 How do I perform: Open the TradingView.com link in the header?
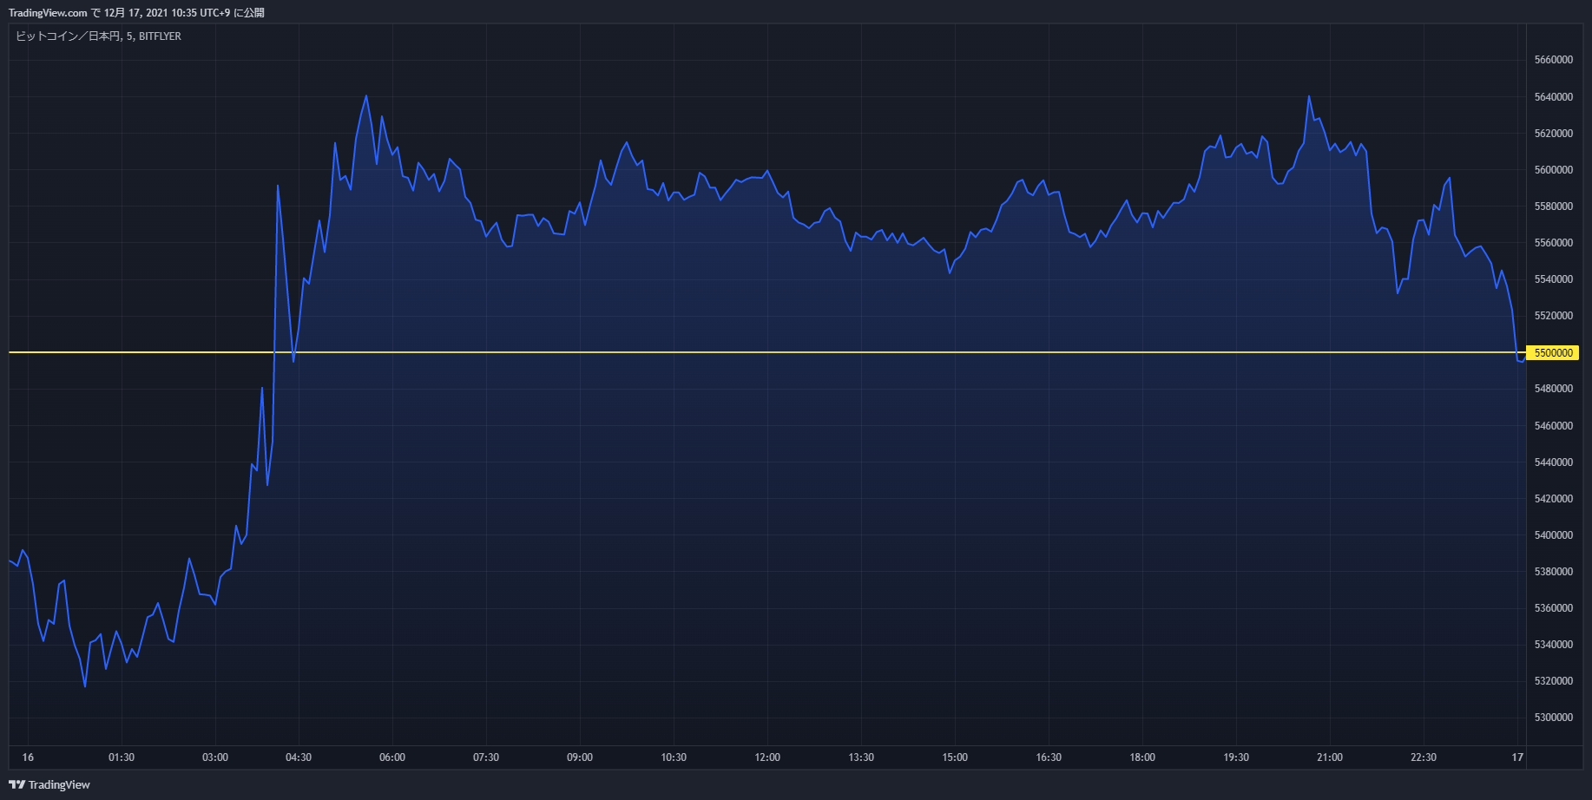48,13
